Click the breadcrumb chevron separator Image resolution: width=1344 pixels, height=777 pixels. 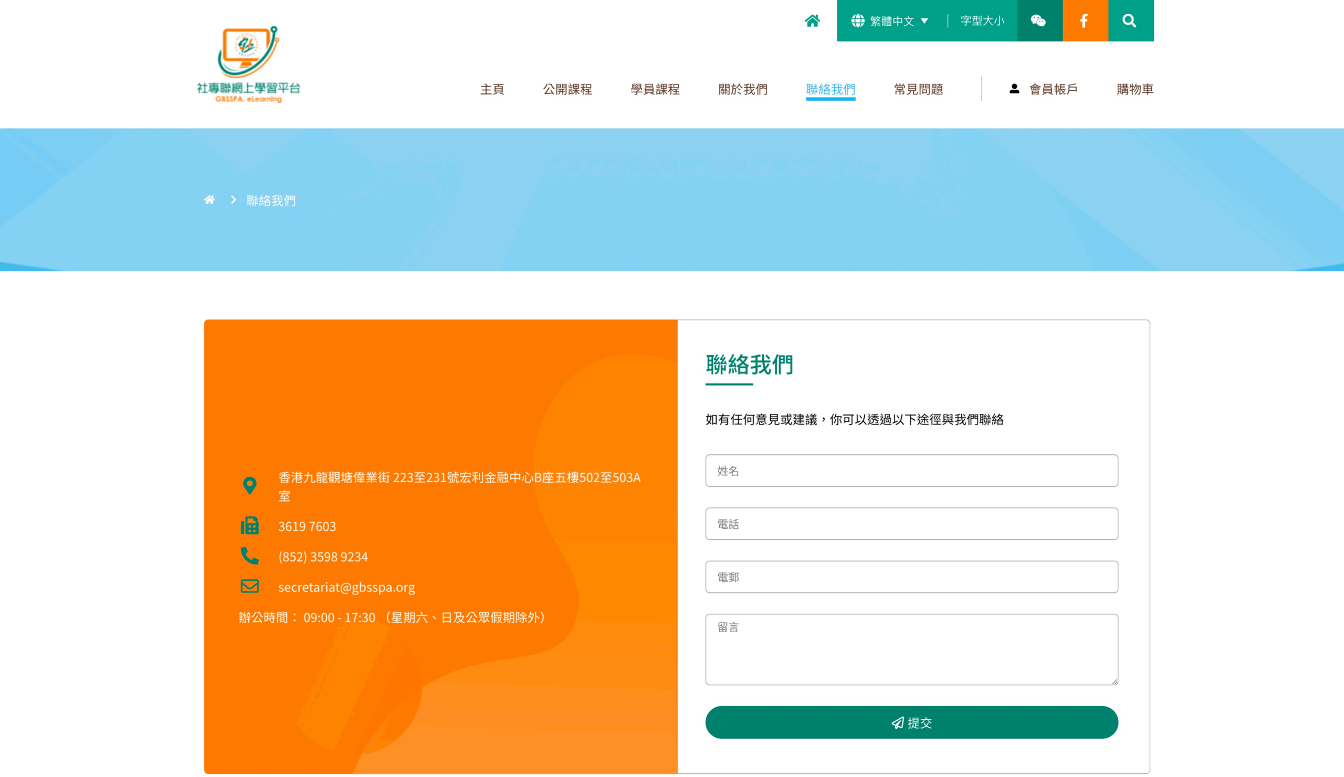(233, 200)
